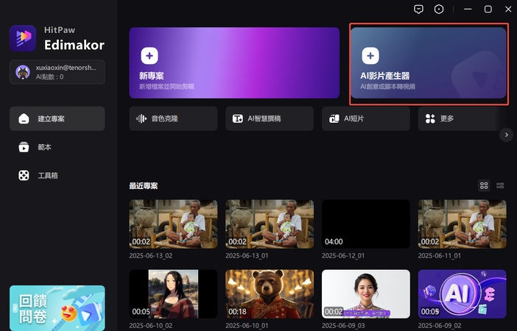The image size is (517, 331).
Task: Open project thumbnail 2025-06-13_02
Action: point(173,224)
